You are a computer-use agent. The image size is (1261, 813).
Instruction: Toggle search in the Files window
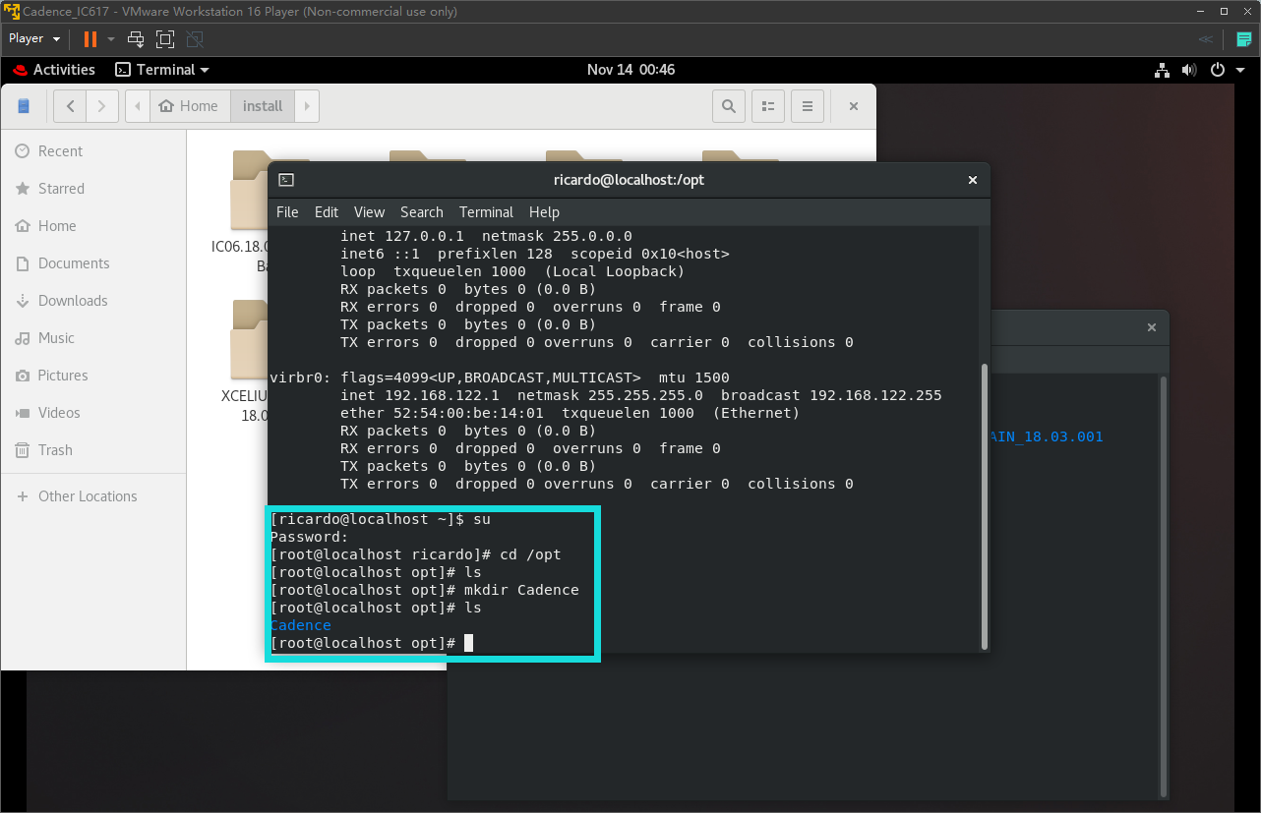pos(729,106)
